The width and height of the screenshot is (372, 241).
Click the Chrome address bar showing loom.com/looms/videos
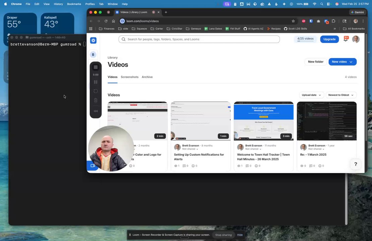[x=206, y=21]
